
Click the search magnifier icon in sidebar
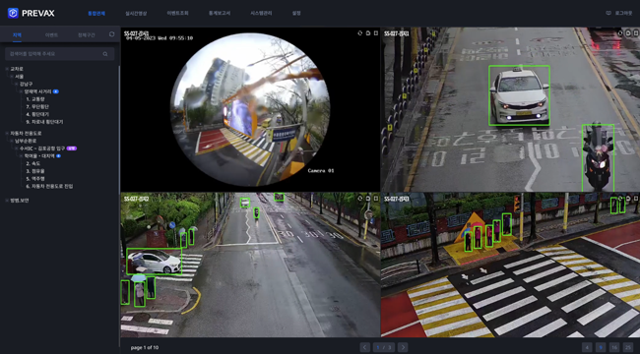tap(105, 54)
